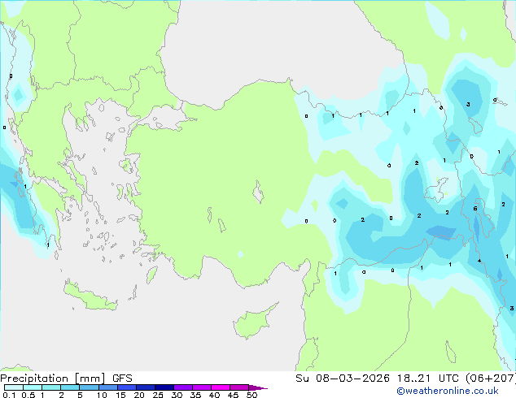Click the "Precipitation [mm]" title text
The image size is (516, 398).
53,379
